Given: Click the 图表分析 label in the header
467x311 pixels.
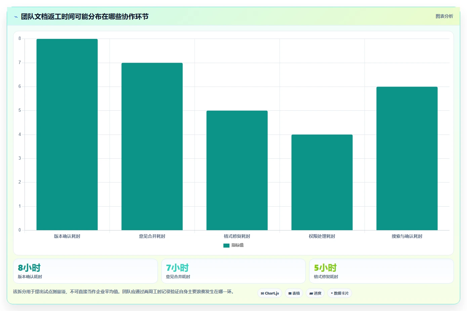Looking at the screenshot, I should tap(444, 16).
